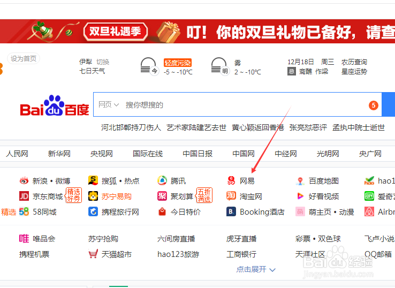Open the 央视网 tab link
Screen dimensions: 395x288
102,154
